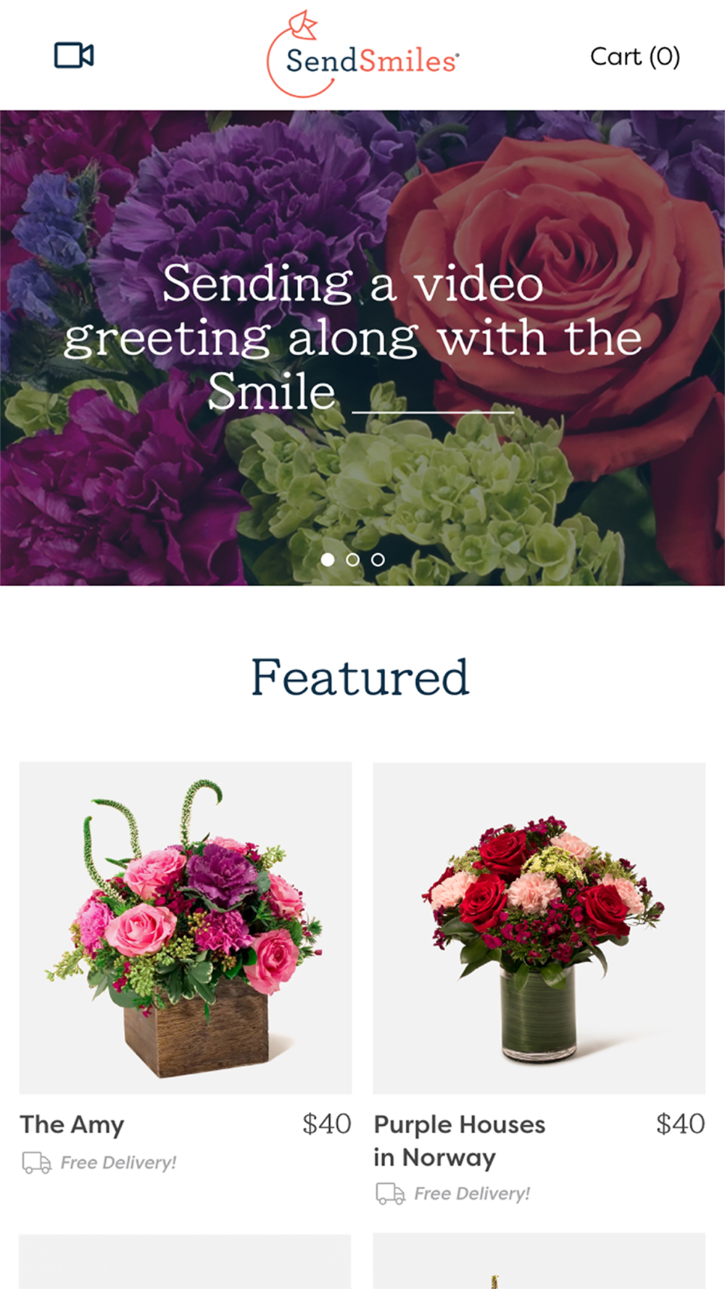Tap Free Delivery text under Purple Houses

[472, 1194]
